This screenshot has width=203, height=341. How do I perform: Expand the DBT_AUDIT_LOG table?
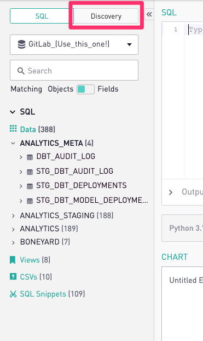[21, 157]
